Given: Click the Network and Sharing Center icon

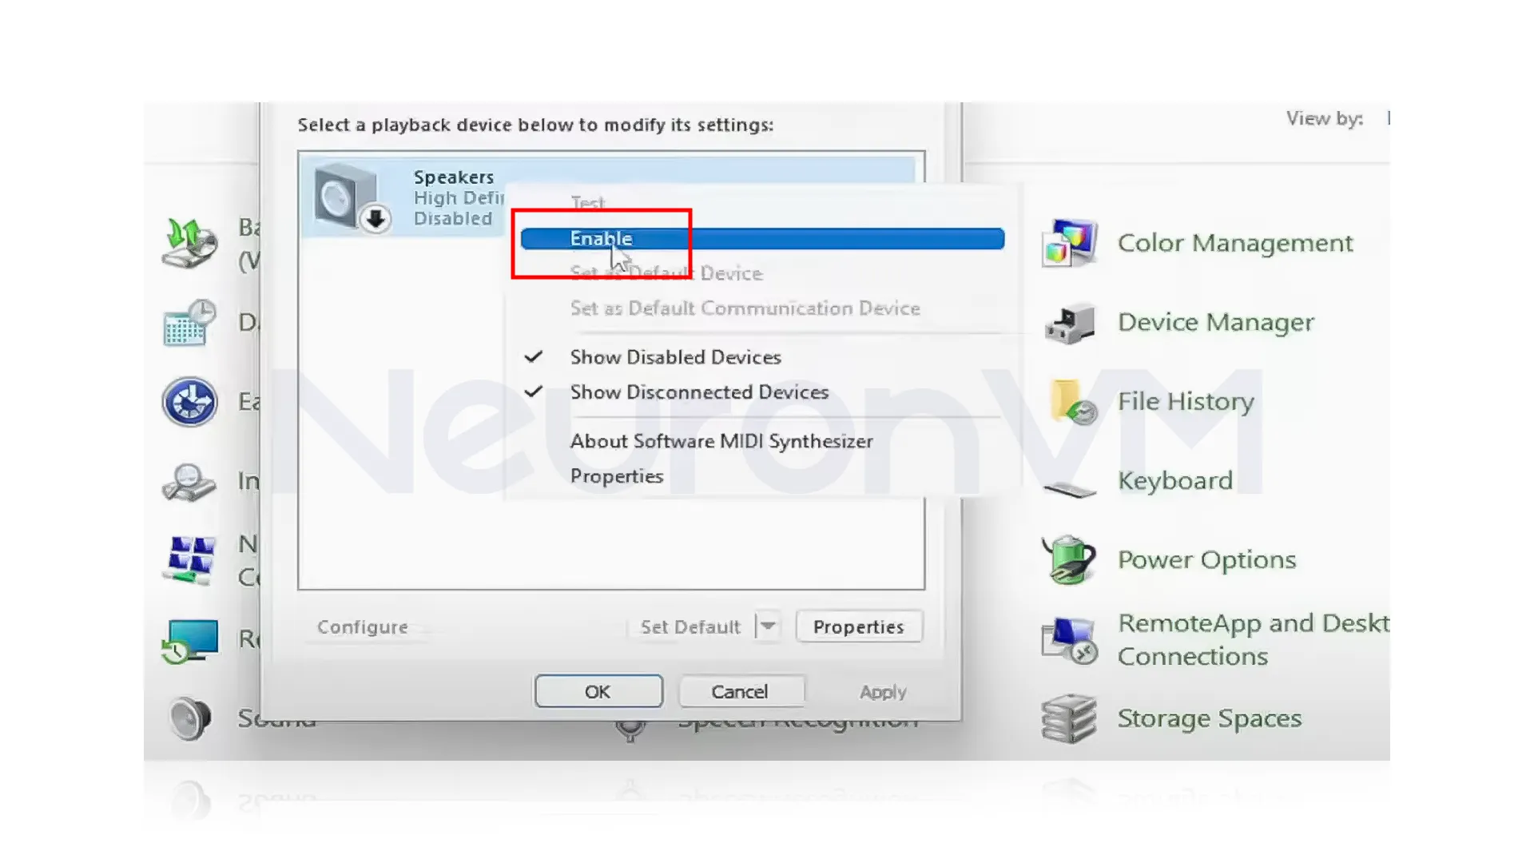Looking at the screenshot, I should 190,559.
